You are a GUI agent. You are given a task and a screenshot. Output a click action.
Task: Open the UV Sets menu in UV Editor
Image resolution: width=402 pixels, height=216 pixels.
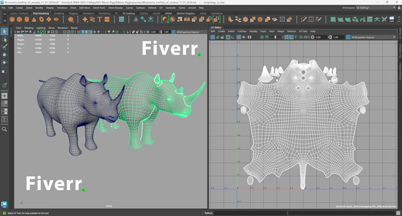[x=303, y=31]
